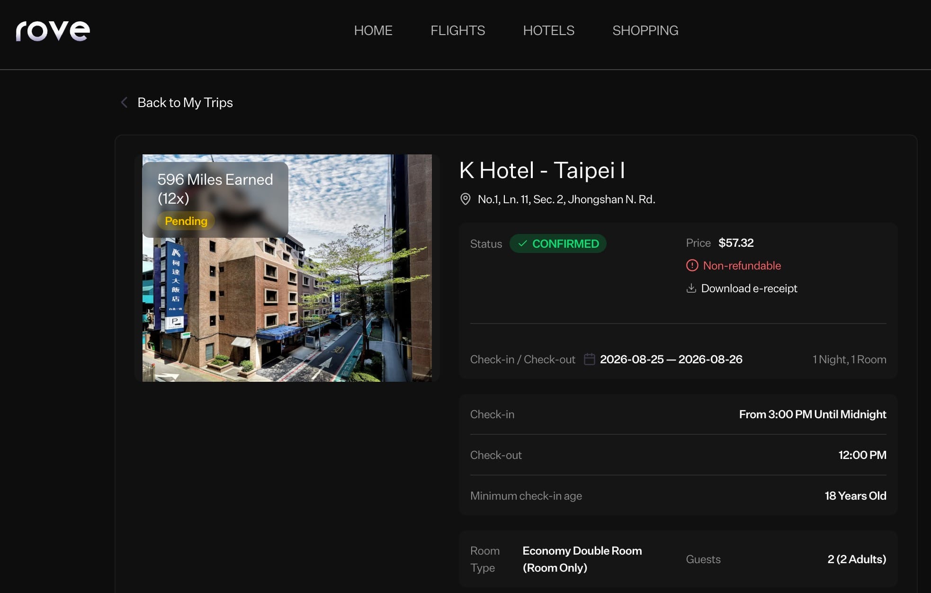Screen dimensions: 931x593
Task: Click the K Hotel - Taipei I title
Action: pos(542,170)
